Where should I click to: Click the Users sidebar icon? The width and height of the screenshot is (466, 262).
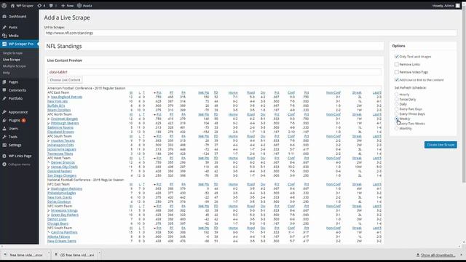click(4, 129)
